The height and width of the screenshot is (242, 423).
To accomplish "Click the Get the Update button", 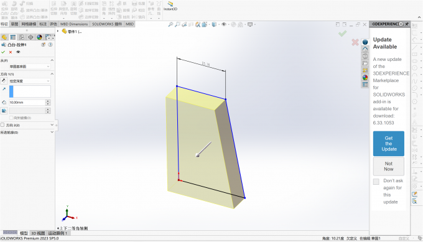I will click(x=388, y=144).
